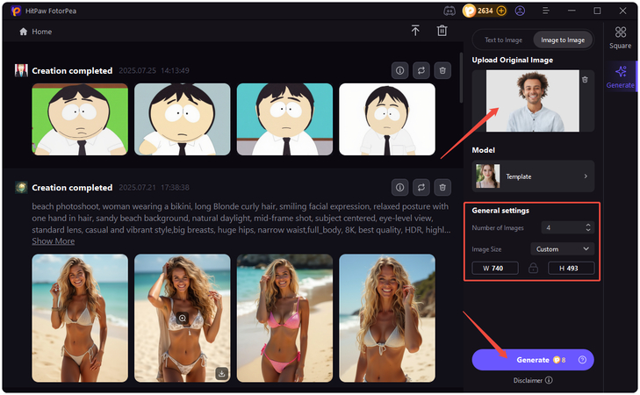The width and height of the screenshot is (640, 395).
Task: Adjust the Number of Images stepper
Action: [587, 227]
